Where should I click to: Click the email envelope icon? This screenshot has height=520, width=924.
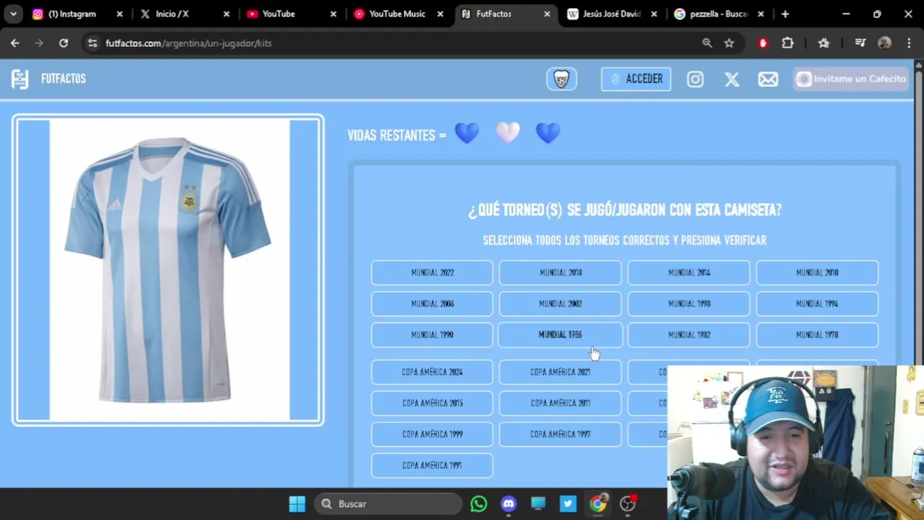pos(768,79)
